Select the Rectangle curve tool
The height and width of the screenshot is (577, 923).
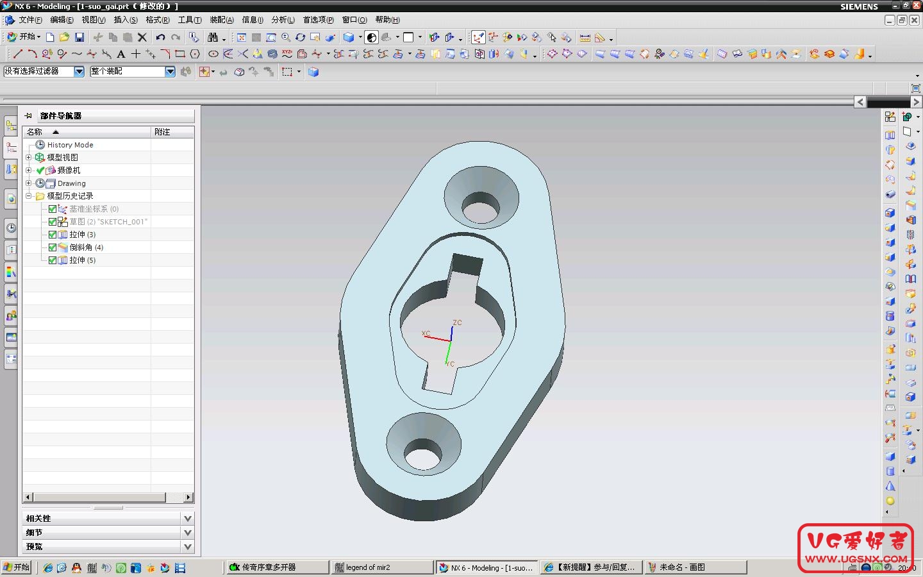click(x=180, y=54)
